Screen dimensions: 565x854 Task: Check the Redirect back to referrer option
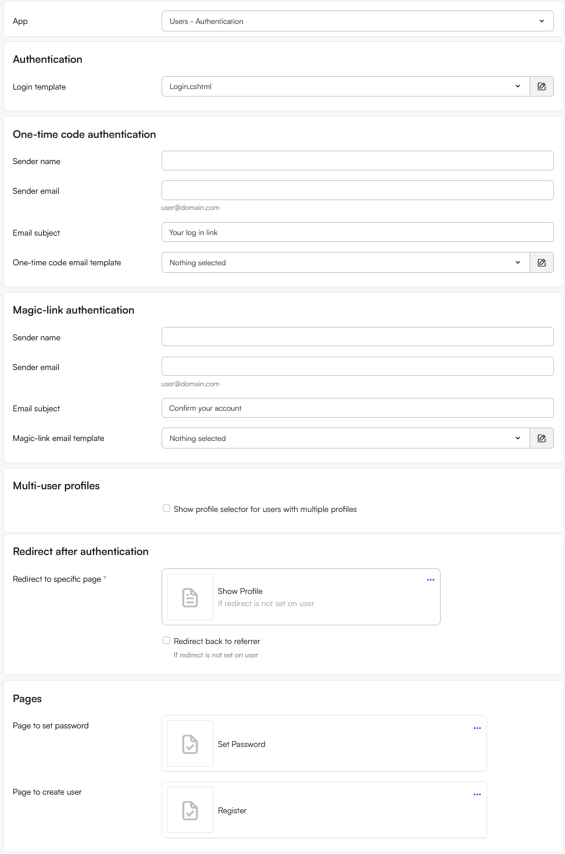pyautogui.click(x=166, y=640)
